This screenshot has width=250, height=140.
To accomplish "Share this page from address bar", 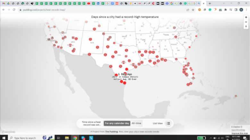I will coord(188,10).
